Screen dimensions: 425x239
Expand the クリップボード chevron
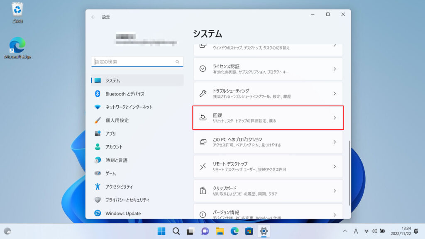pyautogui.click(x=335, y=191)
